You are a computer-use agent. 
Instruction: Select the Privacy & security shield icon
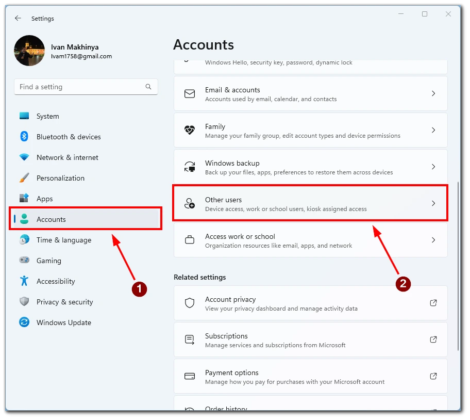(x=24, y=302)
